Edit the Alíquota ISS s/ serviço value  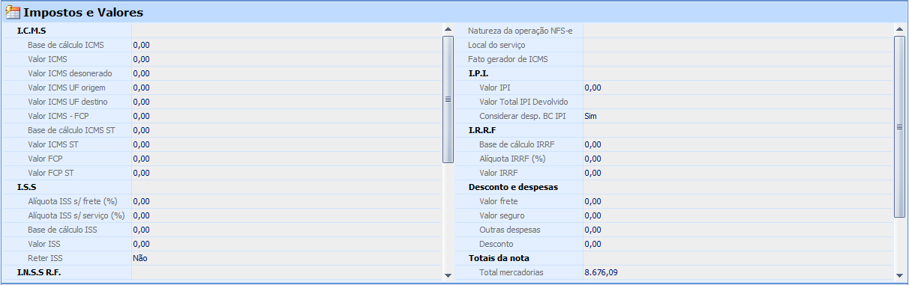pos(286,215)
